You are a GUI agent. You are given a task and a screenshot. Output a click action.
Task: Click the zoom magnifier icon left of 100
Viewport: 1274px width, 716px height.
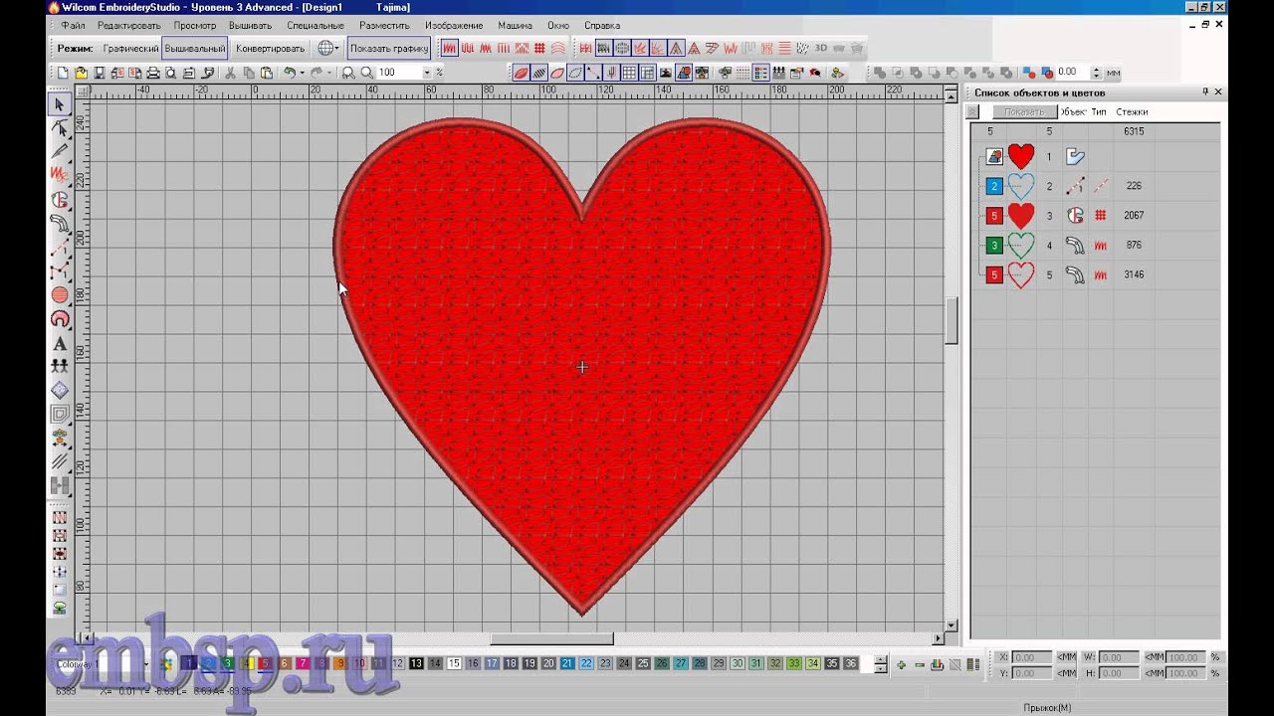coord(367,73)
